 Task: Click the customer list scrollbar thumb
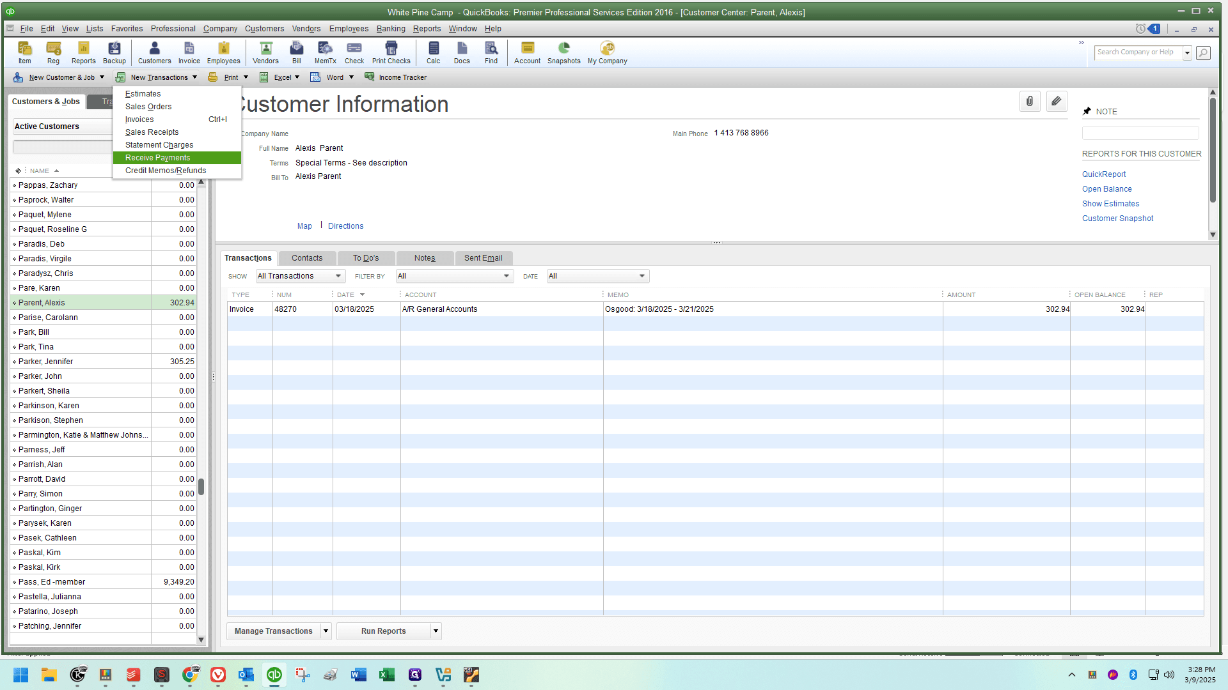(x=201, y=487)
